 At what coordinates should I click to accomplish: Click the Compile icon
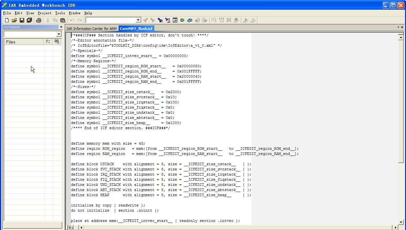coord(214,20)
